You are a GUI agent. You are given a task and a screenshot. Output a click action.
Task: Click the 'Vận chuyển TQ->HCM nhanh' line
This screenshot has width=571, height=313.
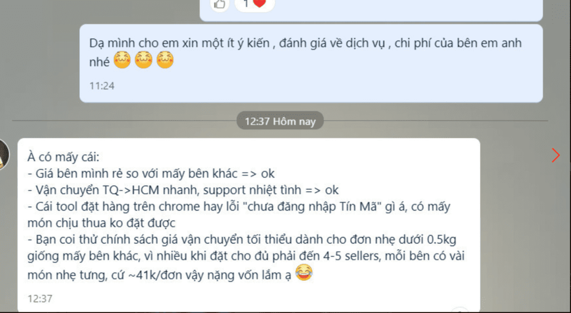[x=183, y=190]
